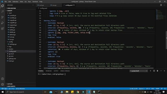Image resolution: width=167 pixels, height=94 pixels.
Task: Open editor more actions ellipsis
Action: 164,5
